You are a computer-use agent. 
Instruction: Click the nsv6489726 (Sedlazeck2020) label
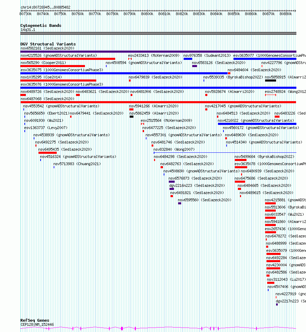coord(47,92)
